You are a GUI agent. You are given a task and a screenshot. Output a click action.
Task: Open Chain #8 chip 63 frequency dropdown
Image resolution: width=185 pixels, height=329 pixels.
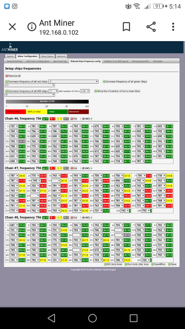point(145,260)
